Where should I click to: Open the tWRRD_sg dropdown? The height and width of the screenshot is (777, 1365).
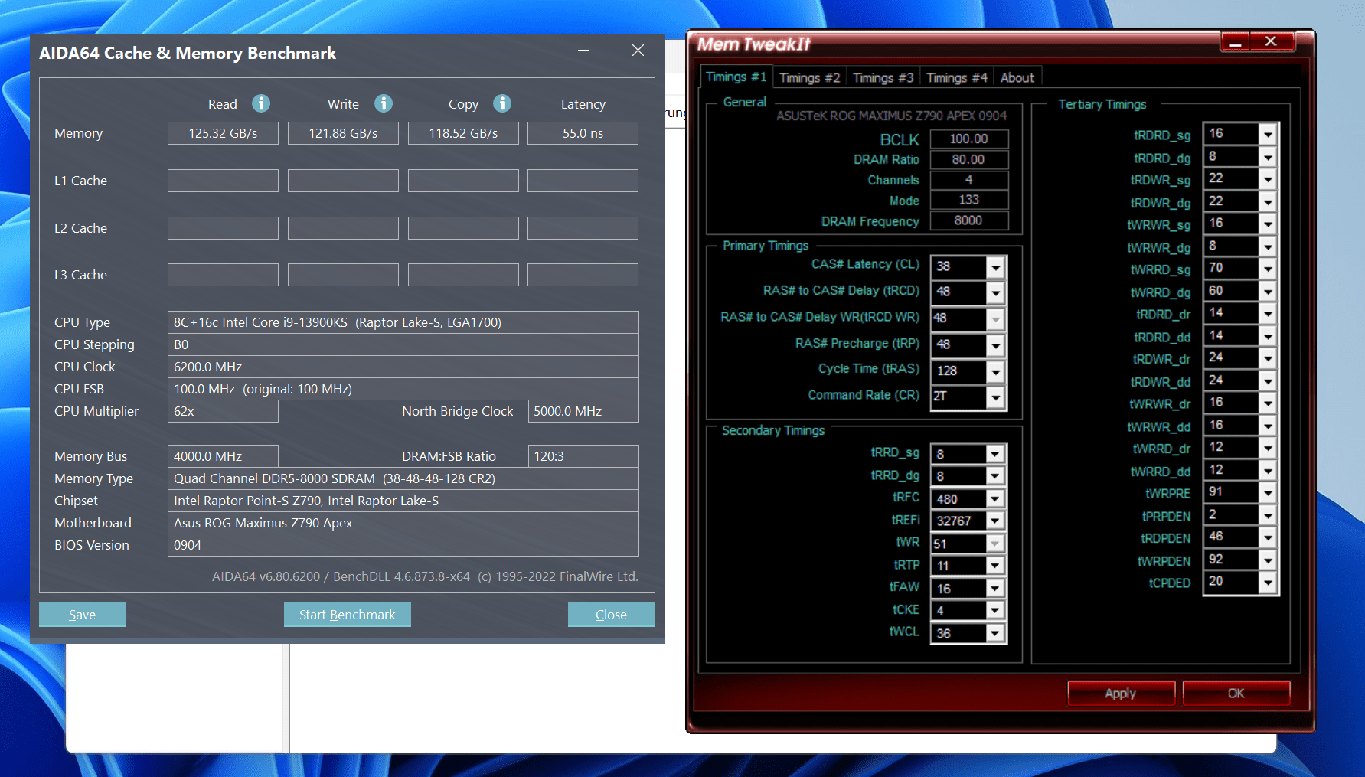click(x=1268, y=269)
